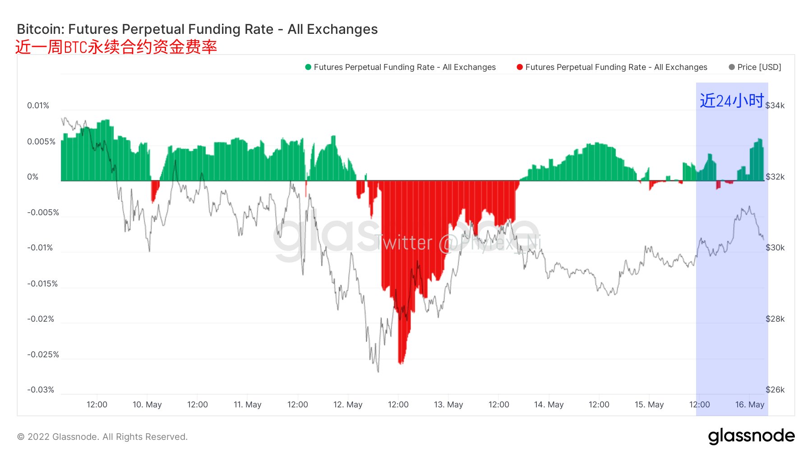Toggle the Price [USD] series legend label
The width and height of the screenshot is (812, 457).
(759, 67)
